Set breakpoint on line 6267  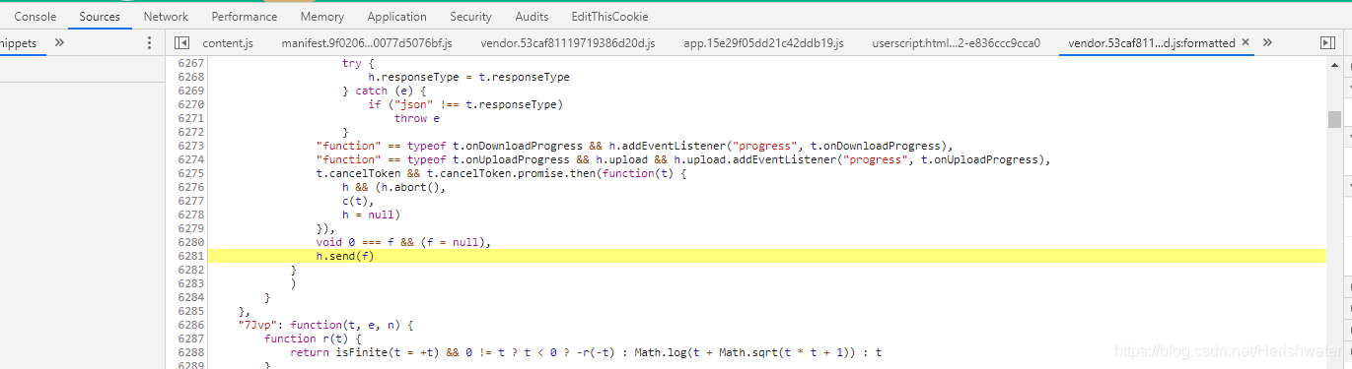(x=190, y=63)
